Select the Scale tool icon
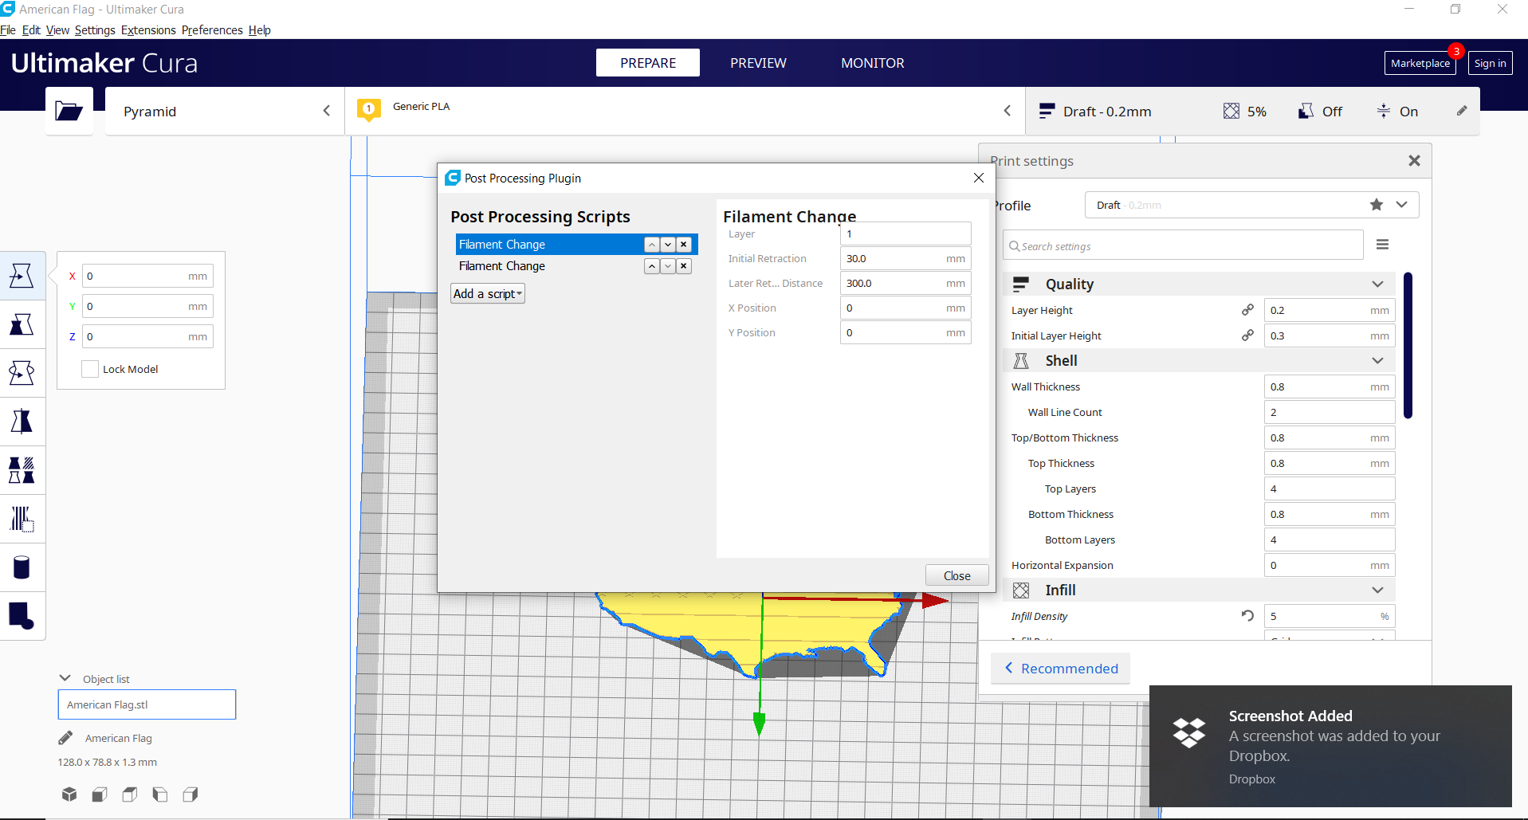The image size is (1528, 820). 22,324
